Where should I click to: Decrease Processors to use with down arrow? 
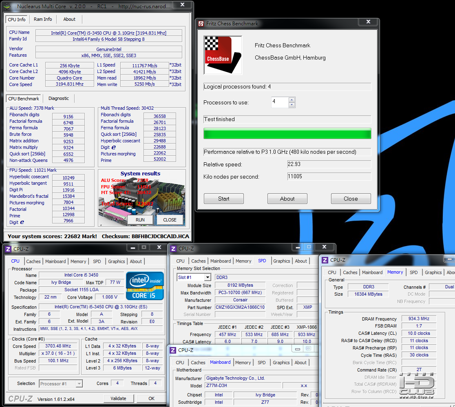292,105
